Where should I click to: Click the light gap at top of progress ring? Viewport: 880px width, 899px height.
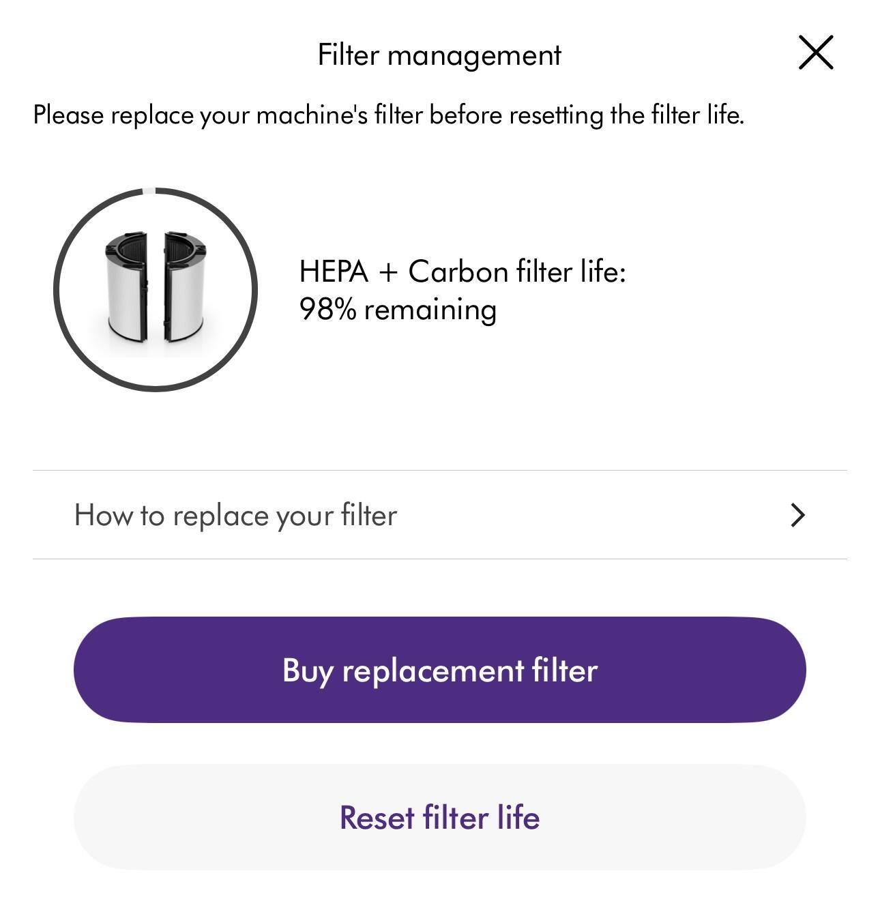pyautogui.click(x=156, y=191)
